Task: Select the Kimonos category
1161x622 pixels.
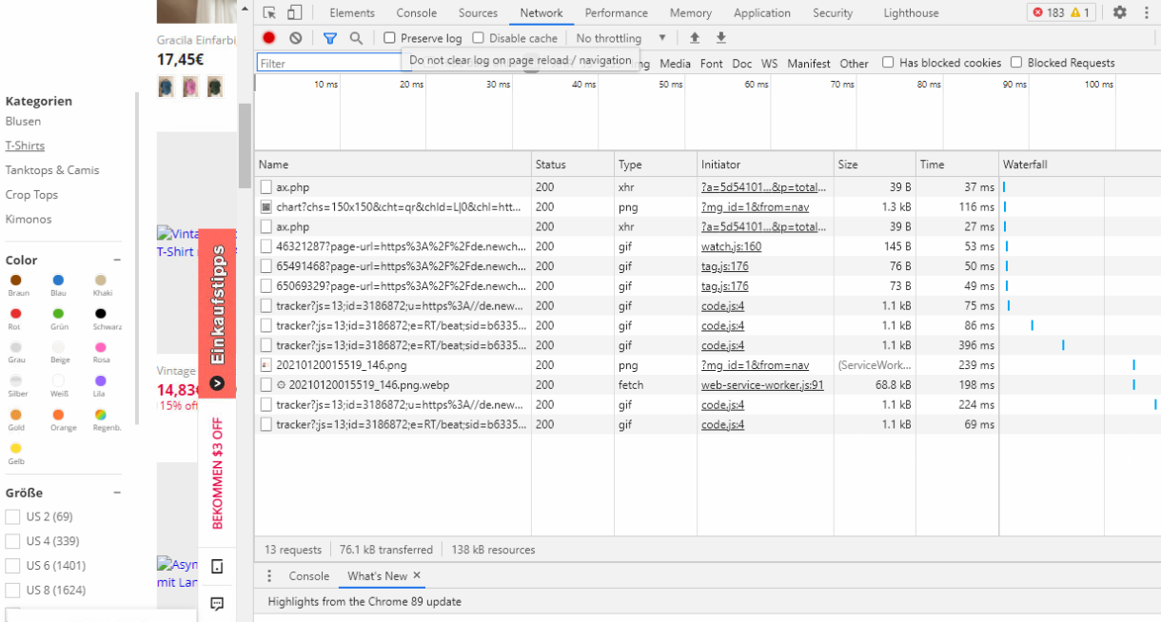Action: (x=29, y=219)
